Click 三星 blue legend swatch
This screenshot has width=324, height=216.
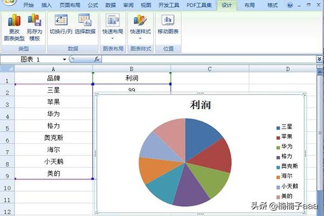[278, 128]
